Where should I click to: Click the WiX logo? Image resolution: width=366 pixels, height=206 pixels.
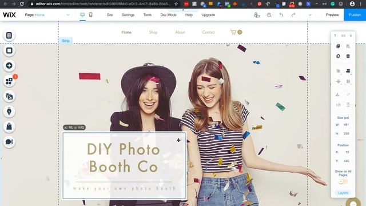click(9, 15)
